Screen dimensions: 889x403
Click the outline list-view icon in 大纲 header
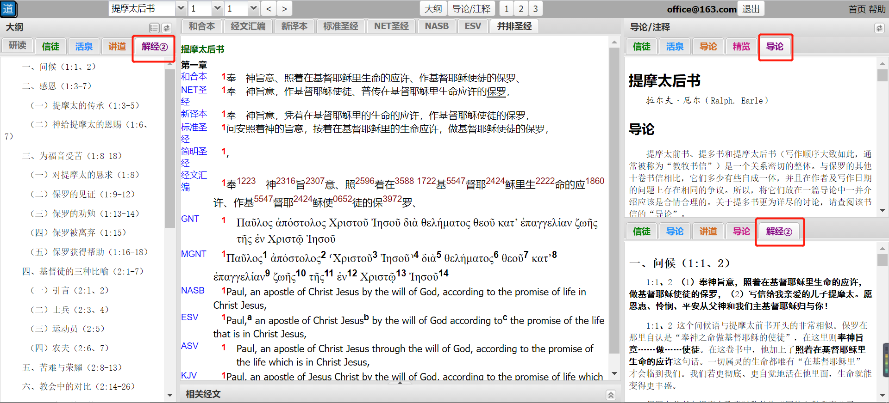[x=154, y=28]
